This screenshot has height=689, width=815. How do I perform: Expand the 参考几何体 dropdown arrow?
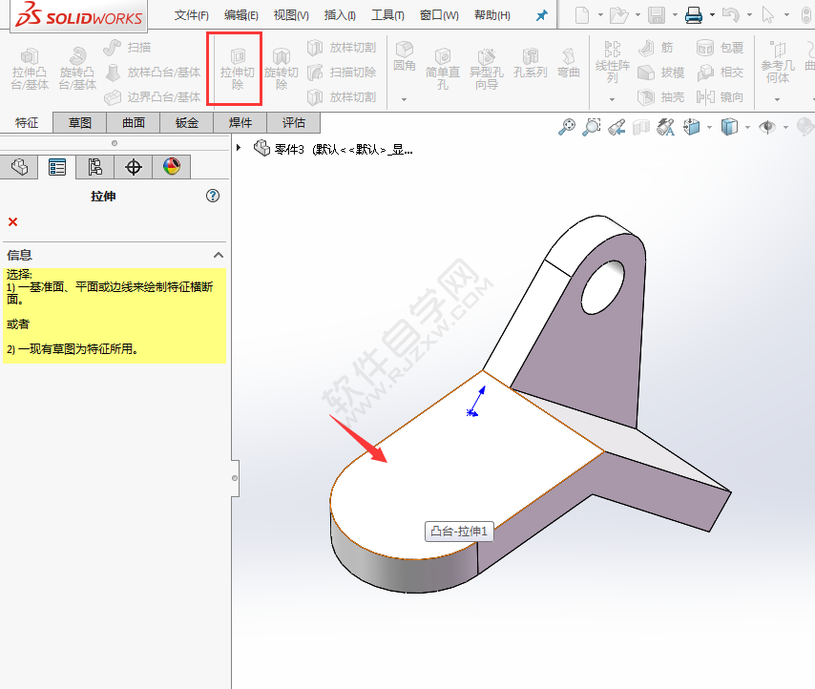point(778,99)
